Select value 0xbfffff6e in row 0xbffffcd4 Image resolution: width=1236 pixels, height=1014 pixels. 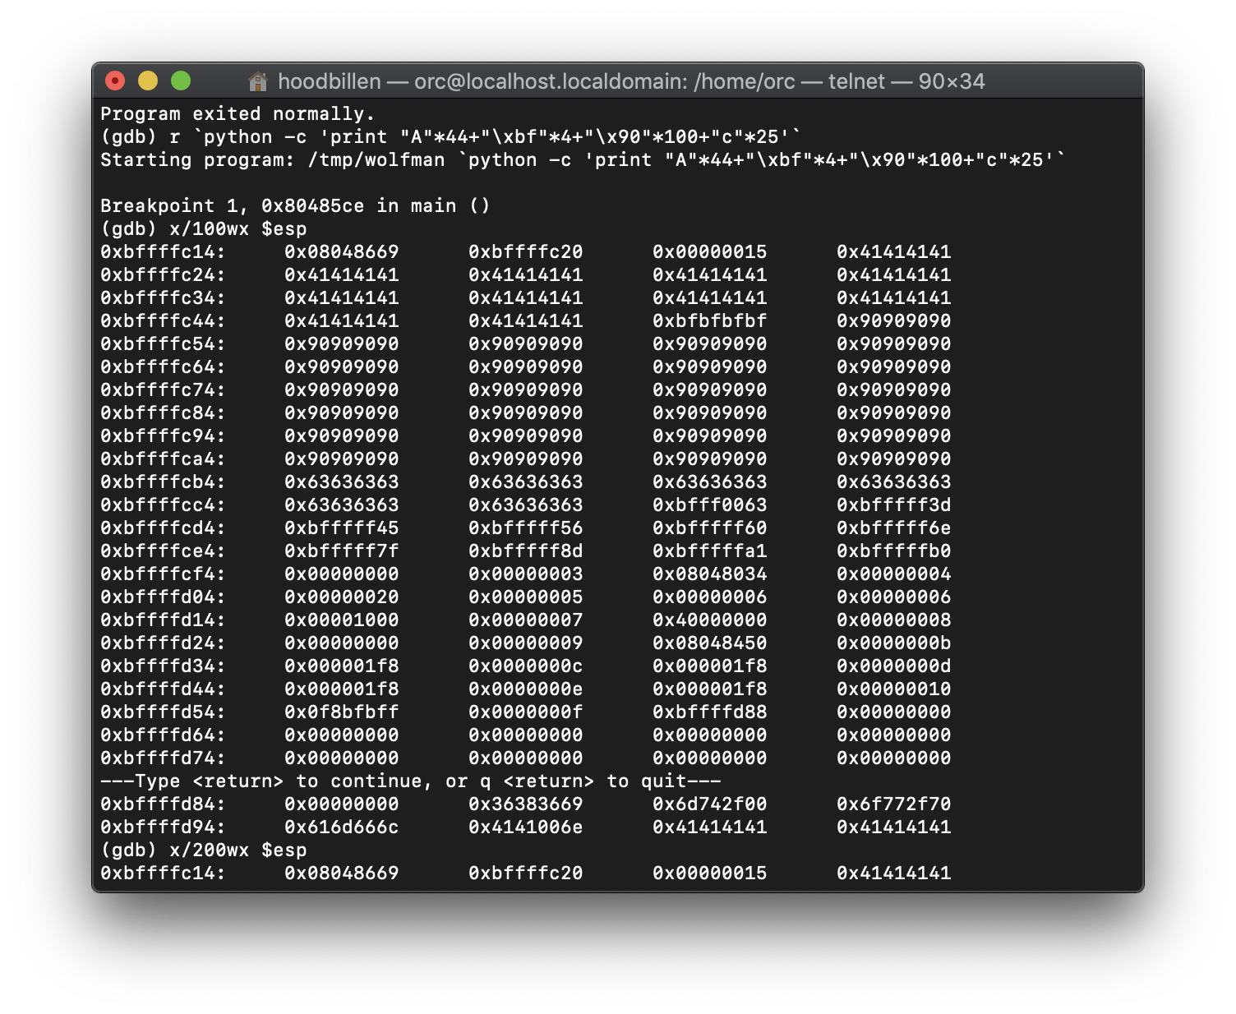pos(894,528)
